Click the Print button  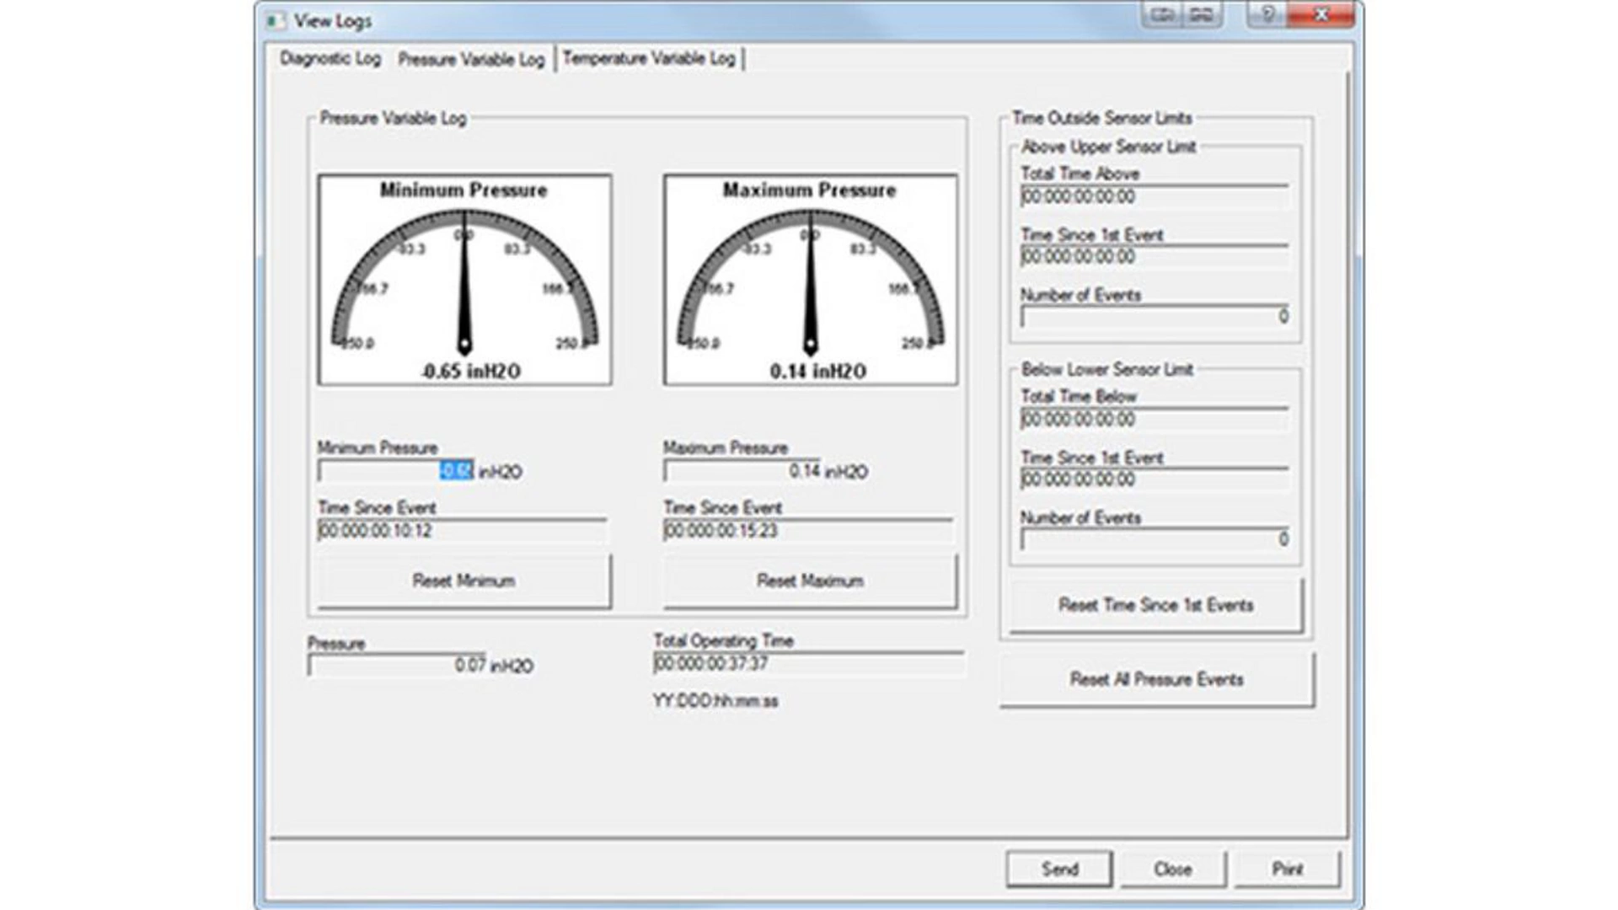(1287, 869)
